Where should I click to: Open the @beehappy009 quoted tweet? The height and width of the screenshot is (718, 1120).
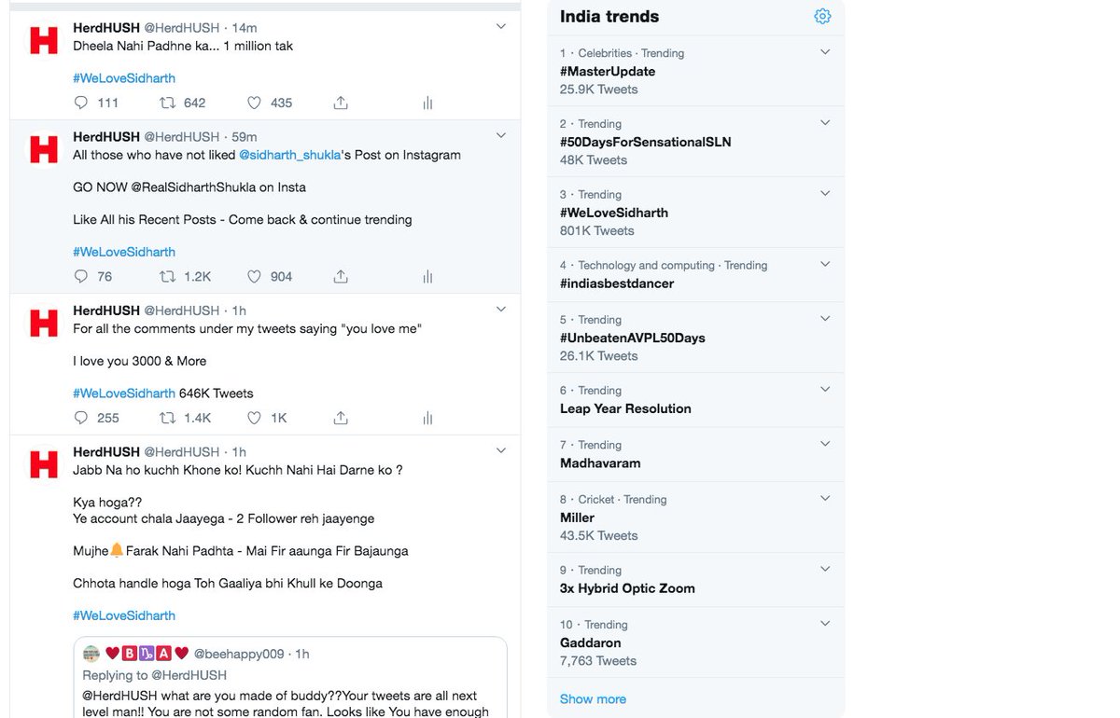[291, 677]
